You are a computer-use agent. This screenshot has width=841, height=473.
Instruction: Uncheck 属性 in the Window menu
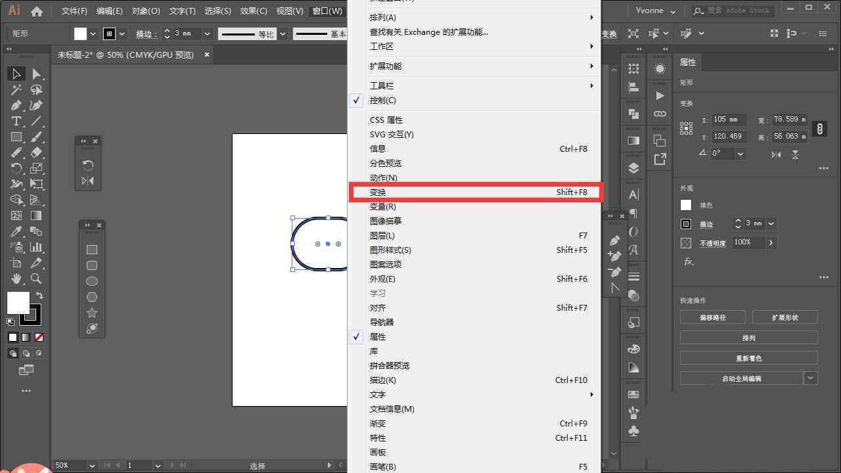point(474,337)
